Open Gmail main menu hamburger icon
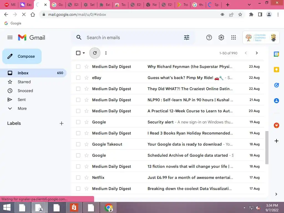The height and width of the screenshot is (213, 284). pyautogui.click(x=10, y=37)
